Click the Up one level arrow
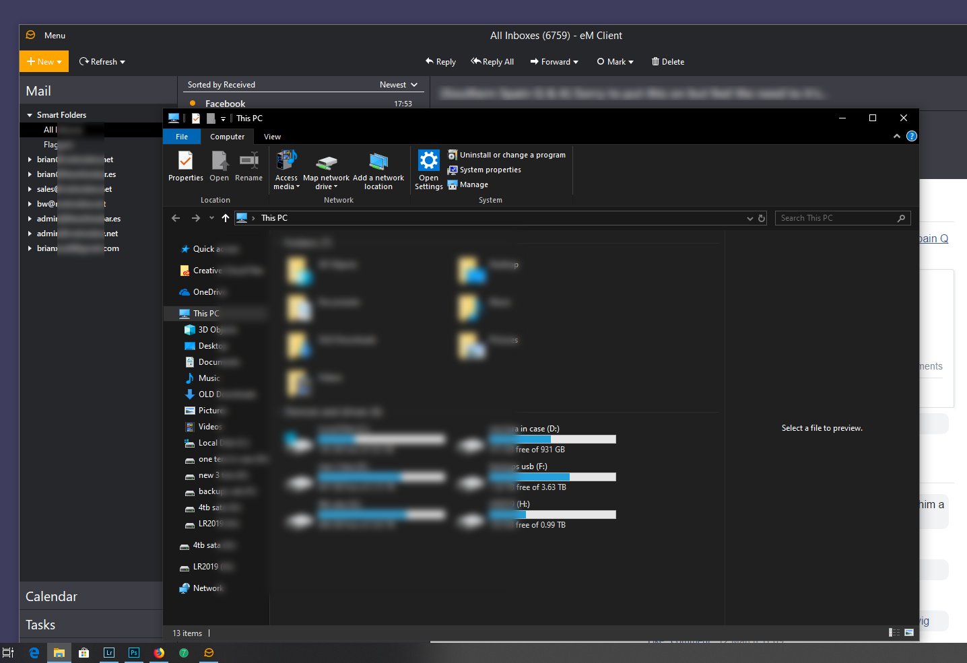Image resolution: width=967 pixels, height=663 pixels. click(225, 218)
